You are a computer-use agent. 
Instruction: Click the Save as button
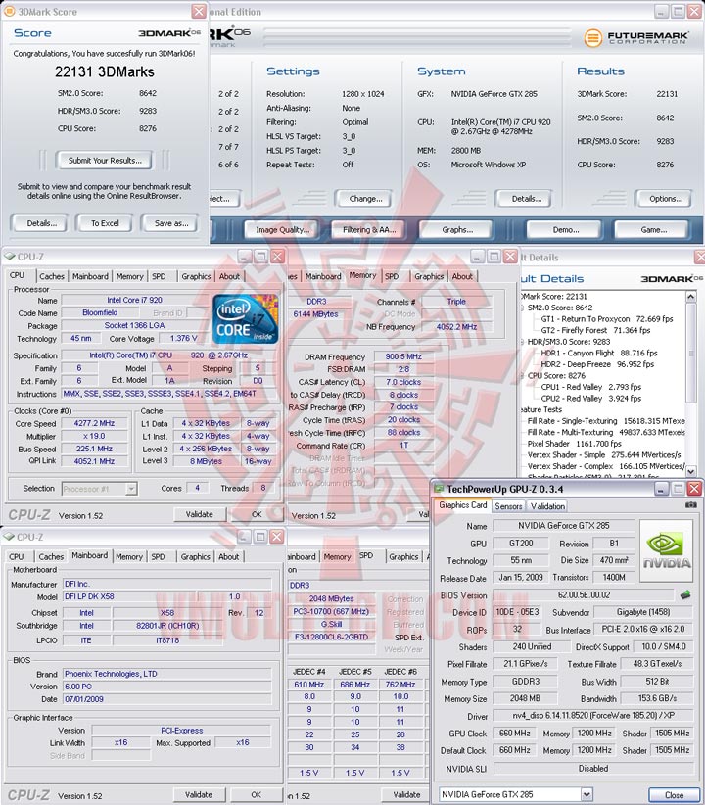click(171, 223)
